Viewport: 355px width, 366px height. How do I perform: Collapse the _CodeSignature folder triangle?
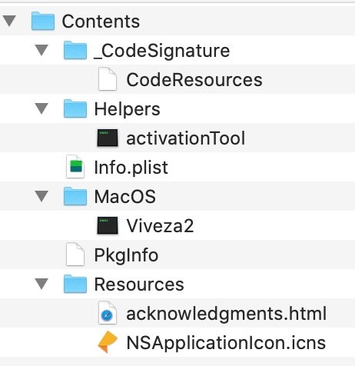coord(41,50)
